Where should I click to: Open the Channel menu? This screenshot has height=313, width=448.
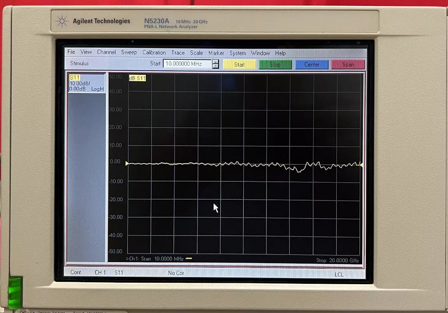point(106,52)
